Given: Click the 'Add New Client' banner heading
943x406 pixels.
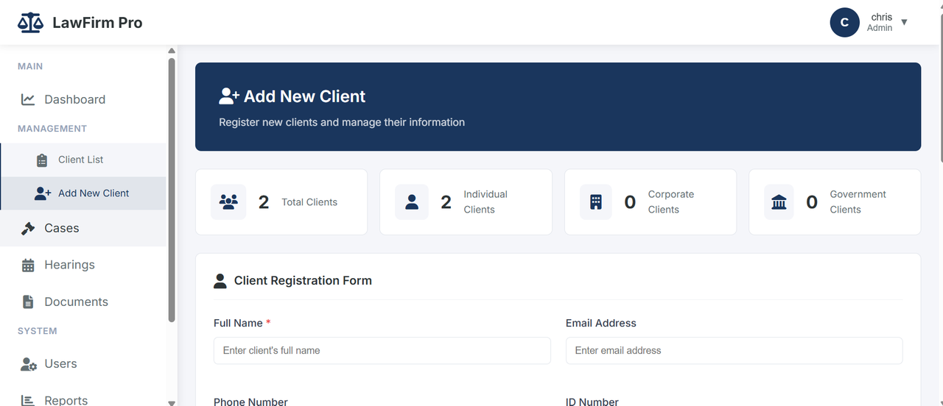Looking at the screenshot, I should pos(304,96).
